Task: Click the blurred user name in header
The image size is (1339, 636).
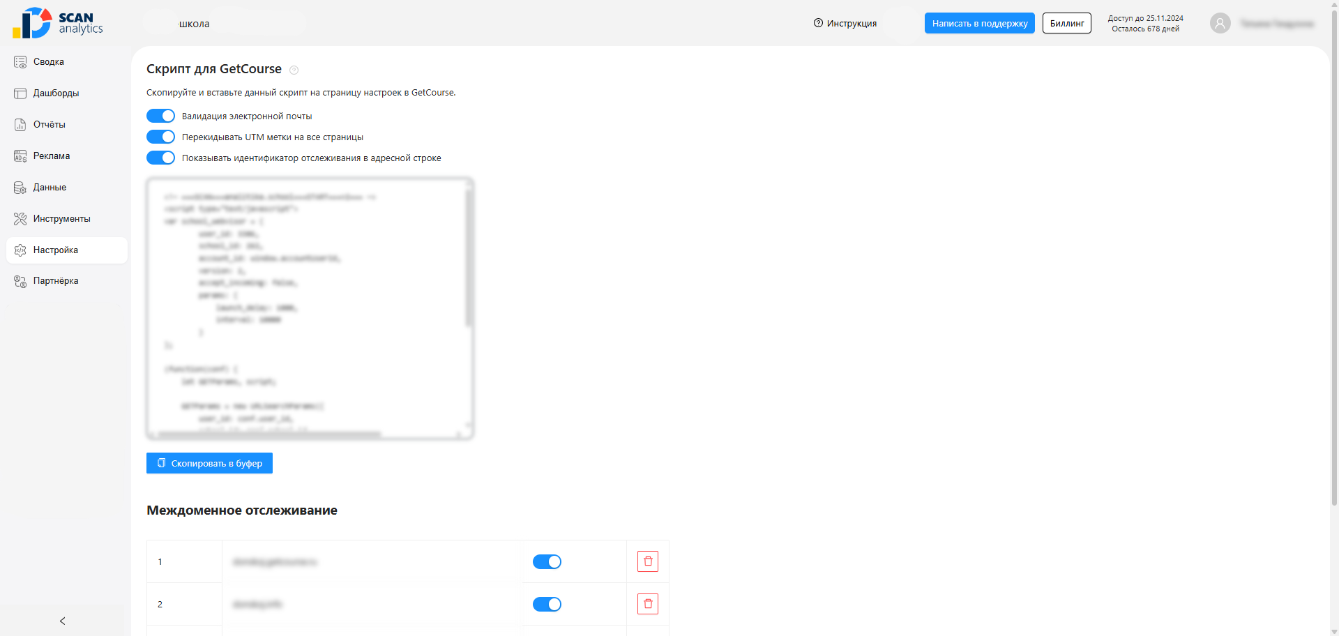Action: [1277, 24]
